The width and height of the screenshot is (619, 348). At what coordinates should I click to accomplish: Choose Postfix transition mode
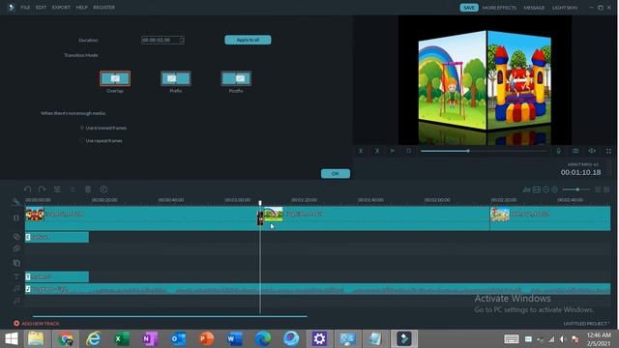pos(236,78)
